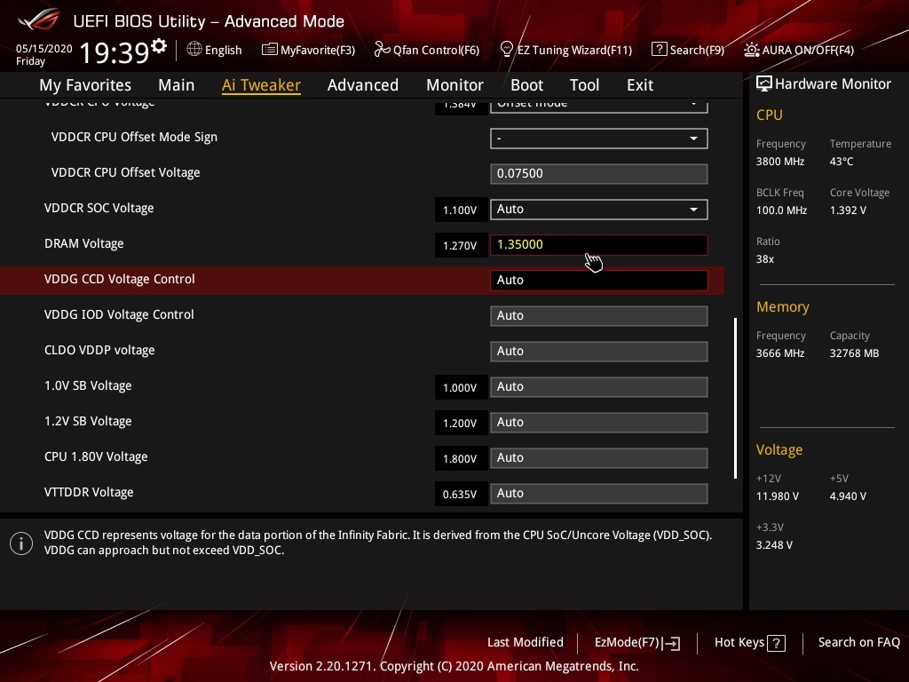This screenshot has width=909, height=682.
Task: Open the Exit tab
Action: coord(640,85)
